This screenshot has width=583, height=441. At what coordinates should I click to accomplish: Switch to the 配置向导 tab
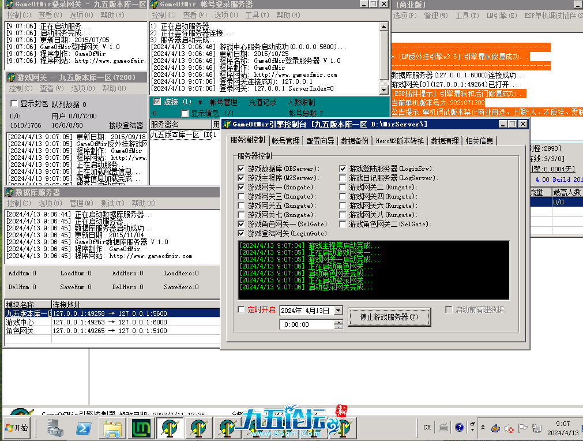tap(320, 141)
